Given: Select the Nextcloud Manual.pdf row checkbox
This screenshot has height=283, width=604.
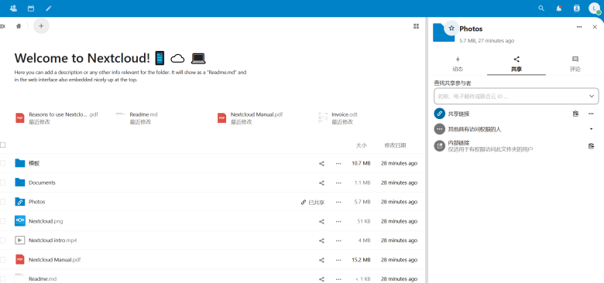Looking at the screenshot, I should [x=2, y=260].
